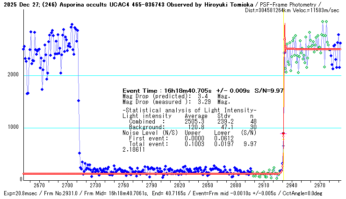The width and height of the screenshot is (346, 199).
Task: Click the Combined average row 2505.3
Action: [x=189, y=121]
